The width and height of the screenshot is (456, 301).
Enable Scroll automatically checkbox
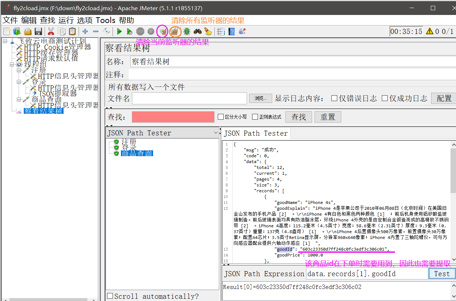[110, 296]
